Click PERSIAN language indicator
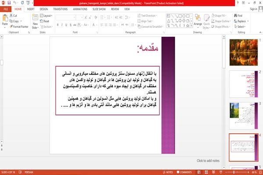Screen dimensions: 263x175 29,172
